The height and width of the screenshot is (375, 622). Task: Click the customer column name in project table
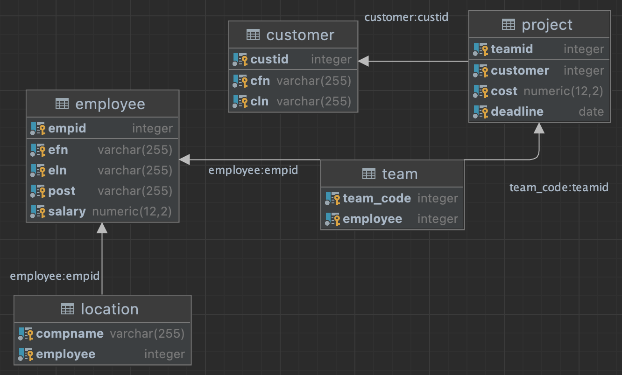click(520, 70)
